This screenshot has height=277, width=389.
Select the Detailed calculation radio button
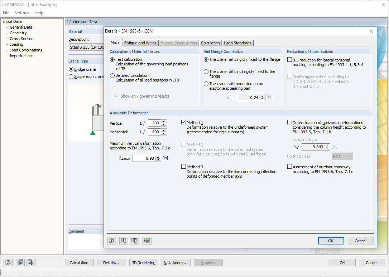click(112, 75)
